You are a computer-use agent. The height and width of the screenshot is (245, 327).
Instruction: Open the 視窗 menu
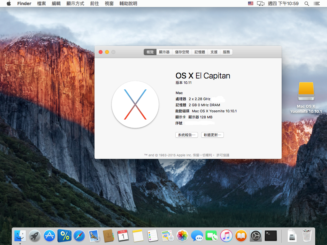[x=109, y=4]
